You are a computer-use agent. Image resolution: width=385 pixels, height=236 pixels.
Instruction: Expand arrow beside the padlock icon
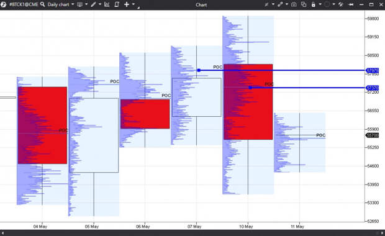coord(320,4)
